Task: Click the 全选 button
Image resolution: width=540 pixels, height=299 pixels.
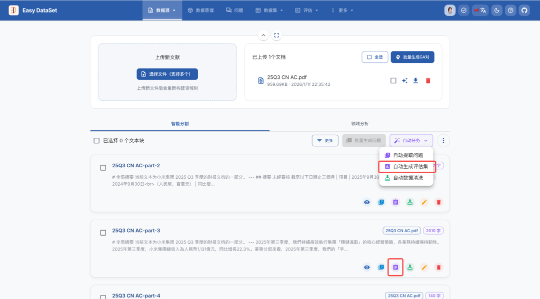Action: [x=374, y=57]
